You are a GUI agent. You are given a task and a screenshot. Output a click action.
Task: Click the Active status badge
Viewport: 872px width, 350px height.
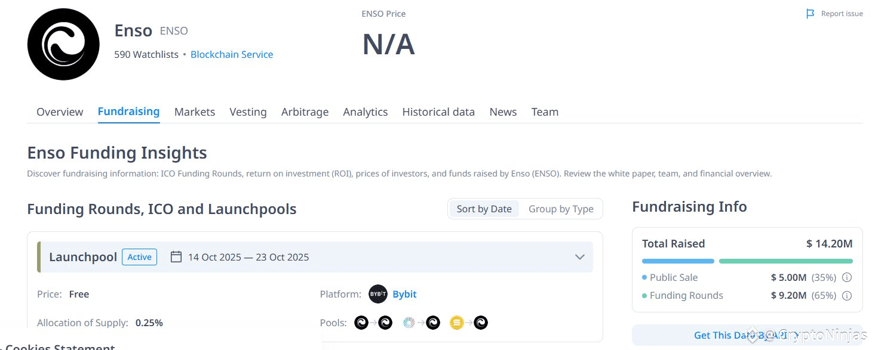[x=139, y=257]
